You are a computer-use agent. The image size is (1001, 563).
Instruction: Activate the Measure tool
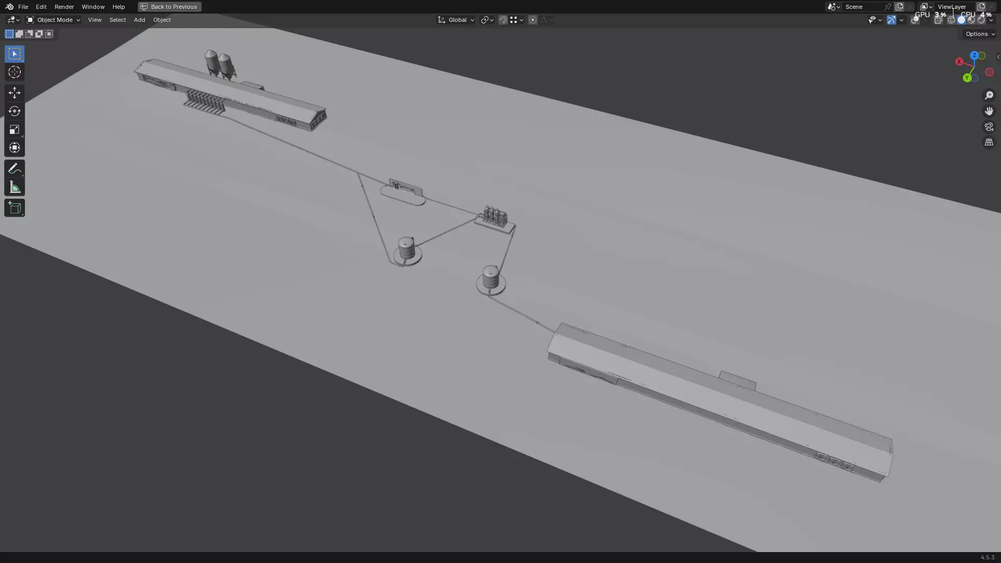(14, 187)
